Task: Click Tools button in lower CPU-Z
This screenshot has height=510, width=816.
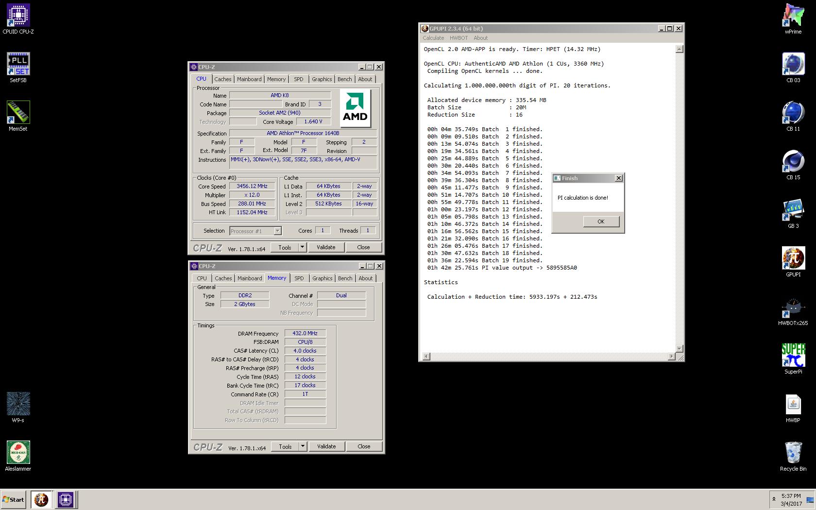Action: [x=285, y=446]
